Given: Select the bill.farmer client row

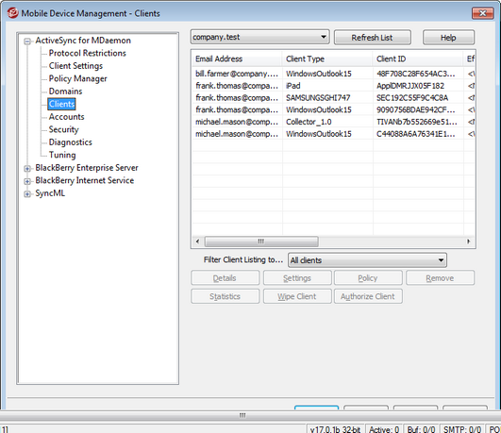Looking at the screenshot, I should coord(334,74).
